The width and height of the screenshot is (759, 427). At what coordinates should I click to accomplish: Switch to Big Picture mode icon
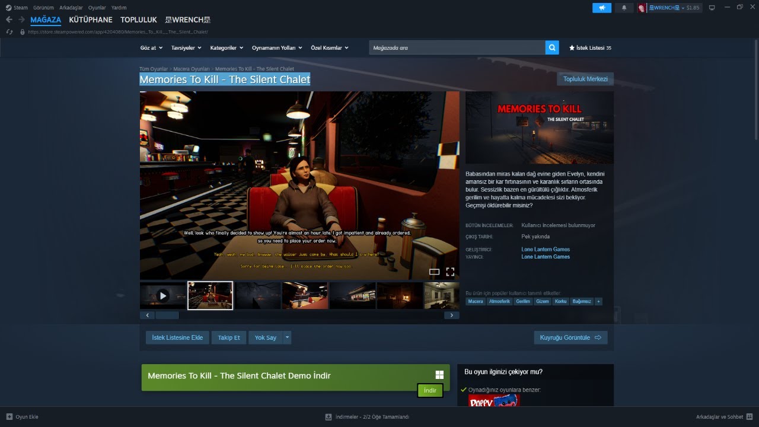pos(712,8)
